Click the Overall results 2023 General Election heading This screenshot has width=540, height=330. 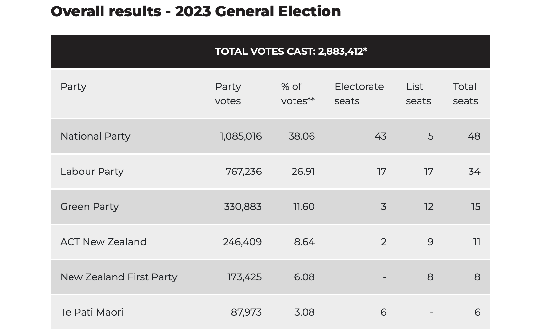click(x=196, y=11)
